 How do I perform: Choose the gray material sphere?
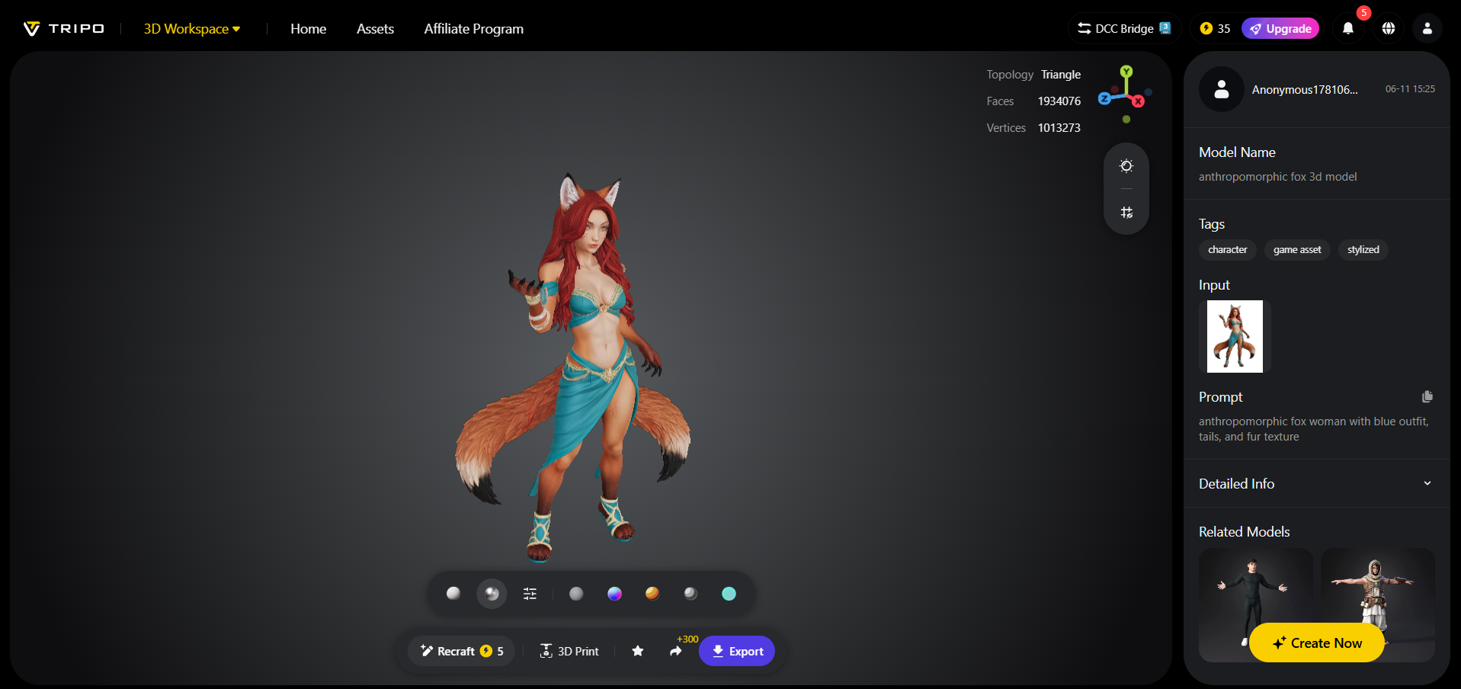click(x=576, y=593)
